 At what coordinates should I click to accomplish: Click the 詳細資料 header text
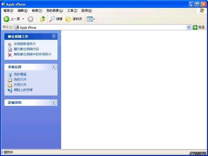pos(15,103)
